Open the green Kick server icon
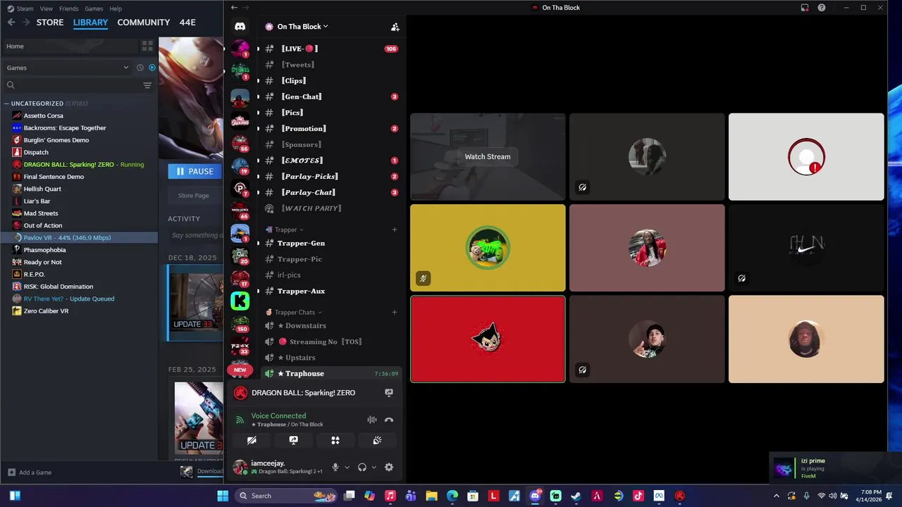902x507 pixels. tap(240, 301)
